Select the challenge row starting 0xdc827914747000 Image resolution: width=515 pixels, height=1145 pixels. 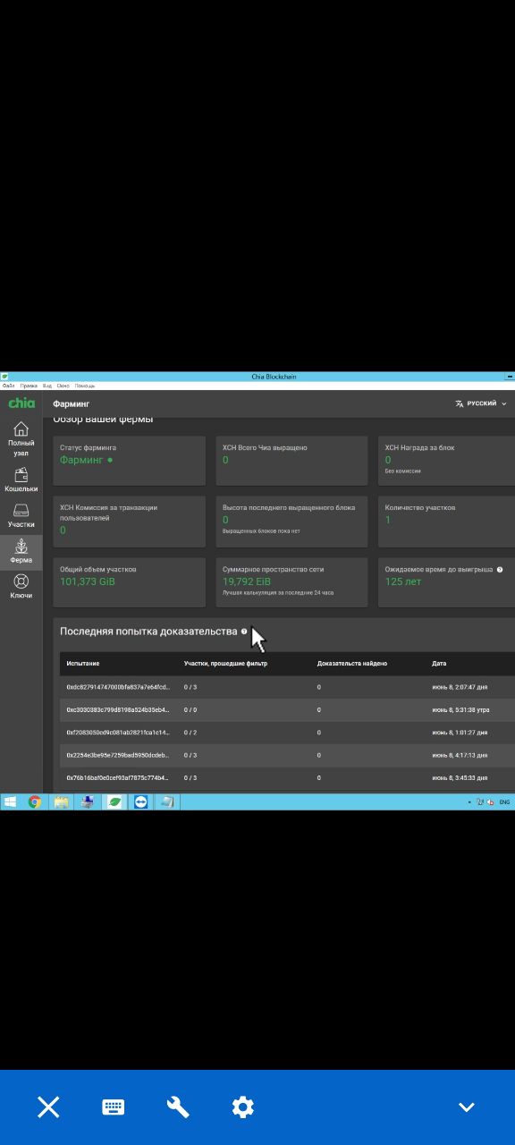[x=287, y=687]
